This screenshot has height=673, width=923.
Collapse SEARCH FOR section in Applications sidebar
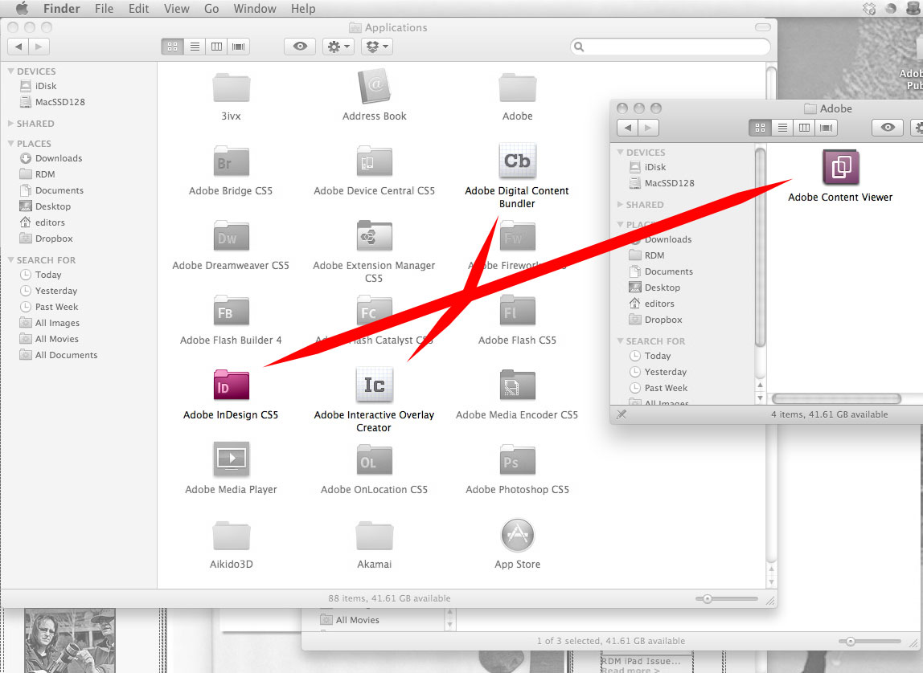pos(10,259)
